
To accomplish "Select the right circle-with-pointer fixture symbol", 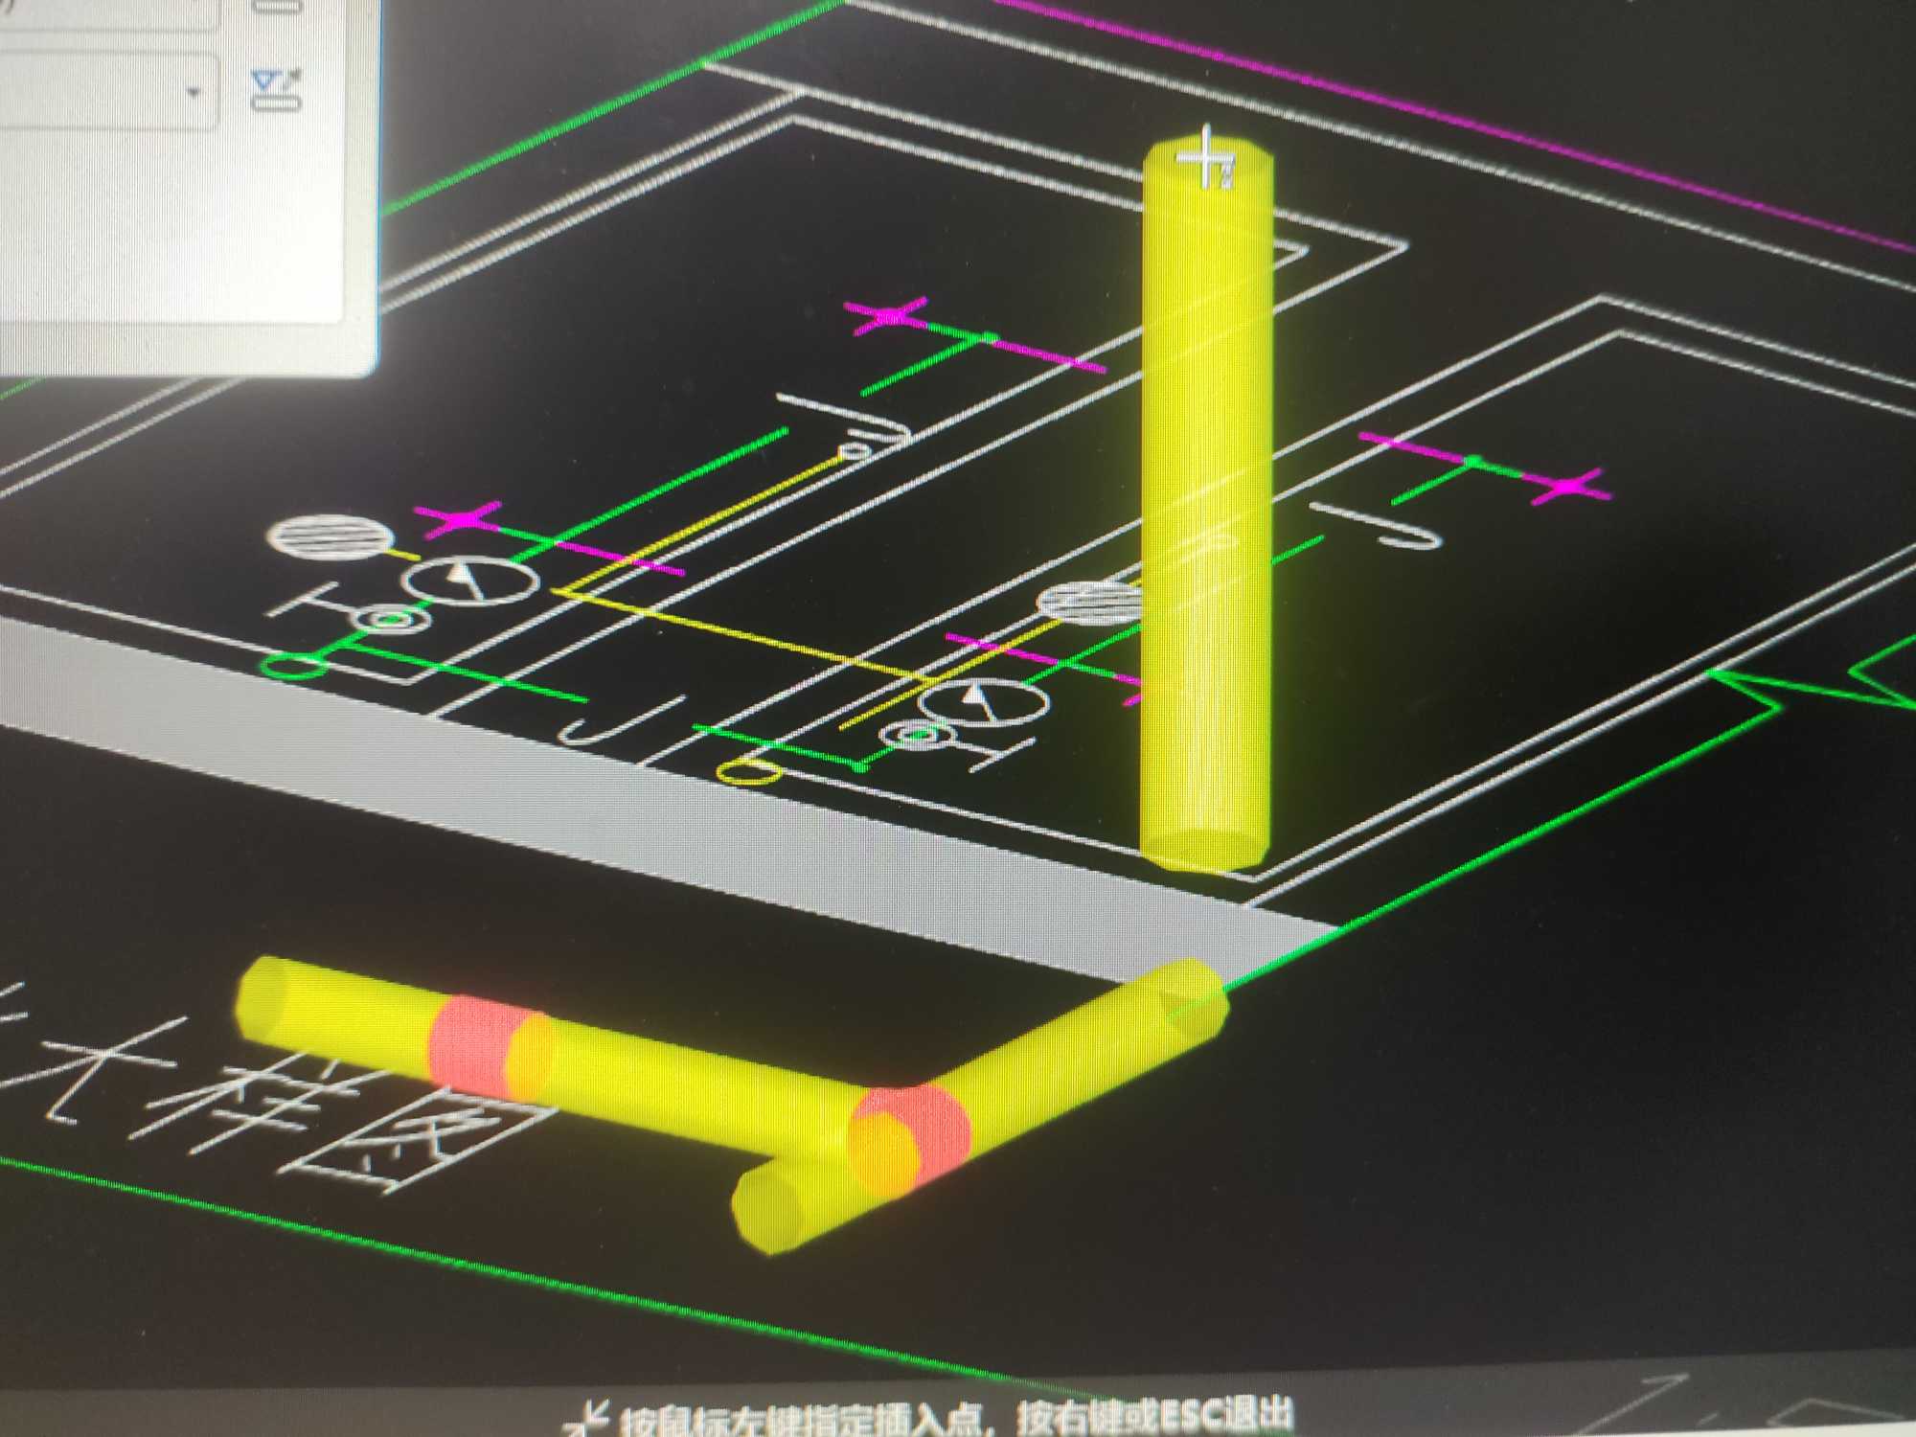I will [x=983, y=702].
